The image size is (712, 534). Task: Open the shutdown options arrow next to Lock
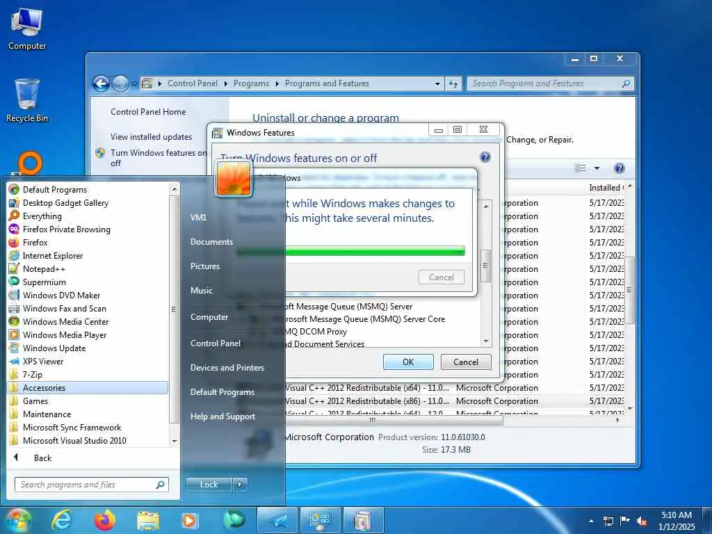(x=240, y=485)
